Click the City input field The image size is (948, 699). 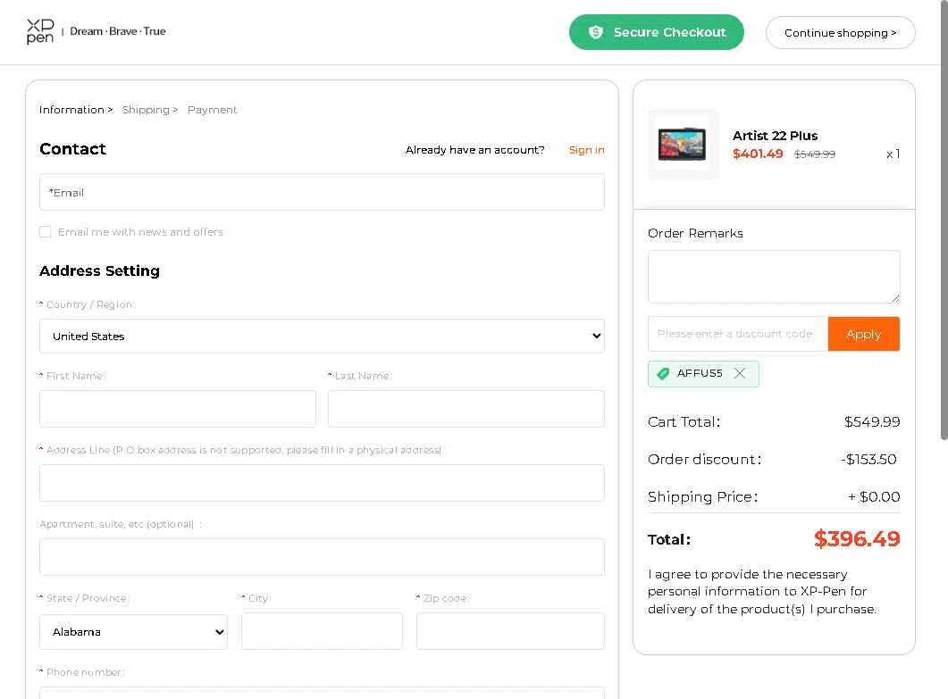pos(322,631)
